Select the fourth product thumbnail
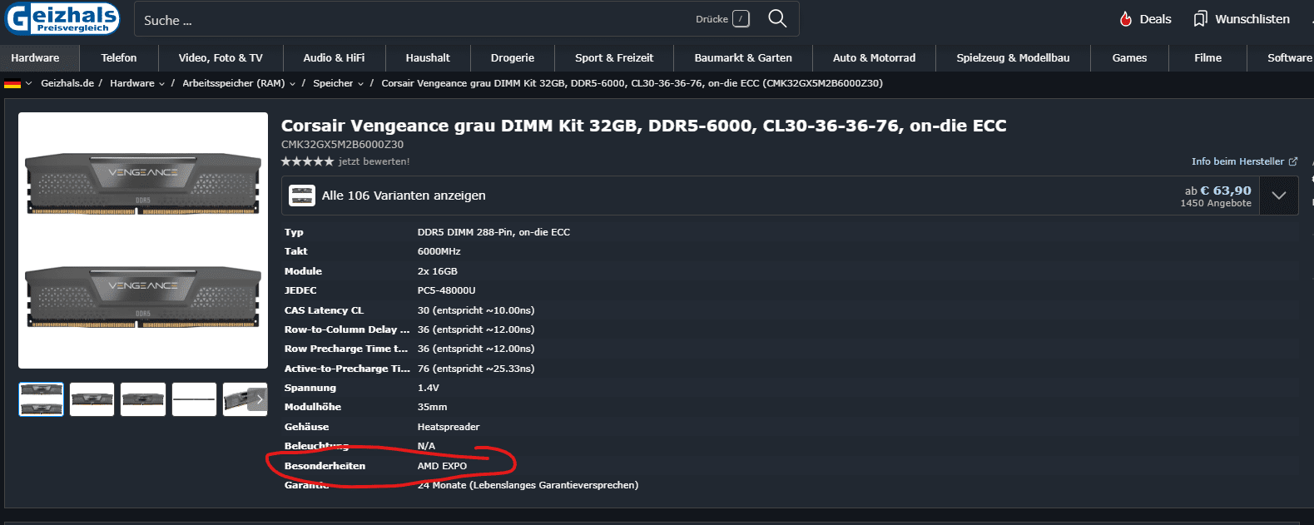This screenshot has height=525, width=1314. point(194,399)
